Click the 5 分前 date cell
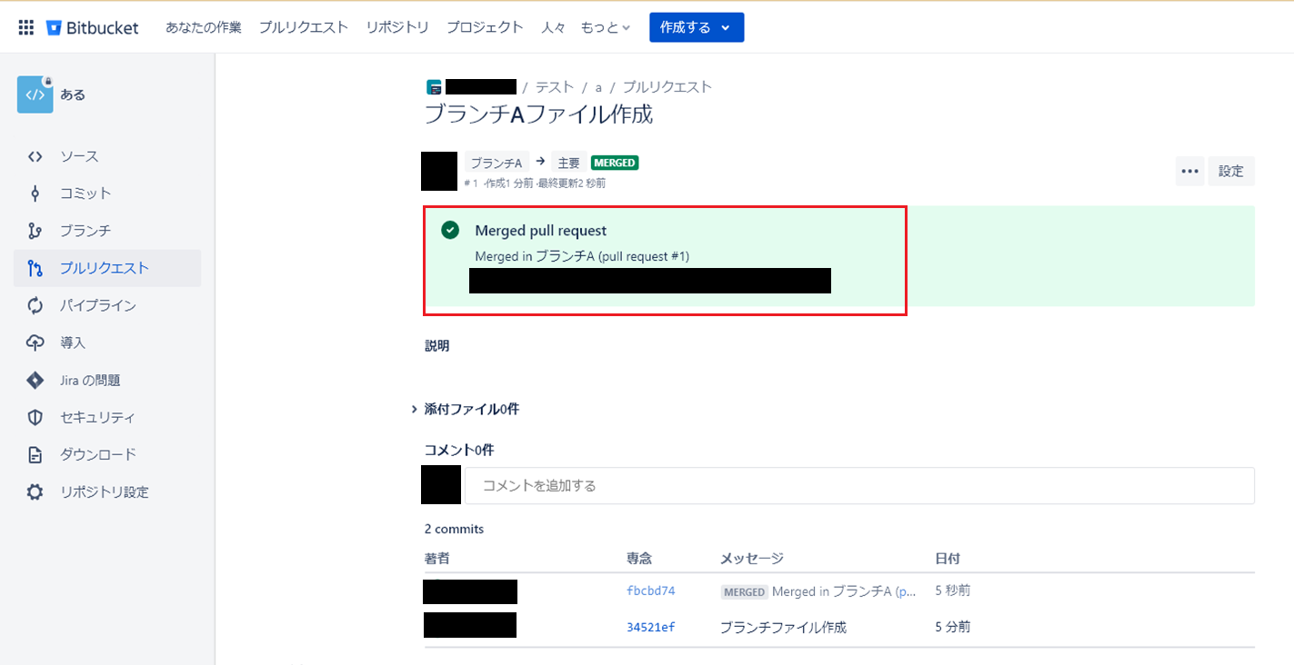This screenshot has height=665, width=1294. coord(953,627)
